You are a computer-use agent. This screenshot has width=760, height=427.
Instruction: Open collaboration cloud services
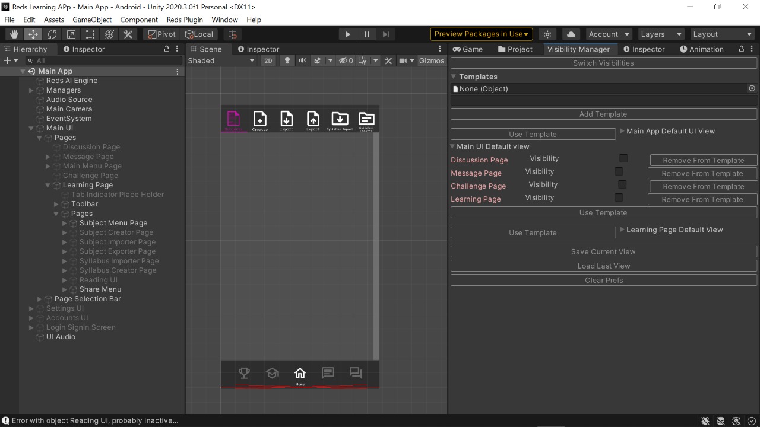pyautogui.click(x=571, y=34)
